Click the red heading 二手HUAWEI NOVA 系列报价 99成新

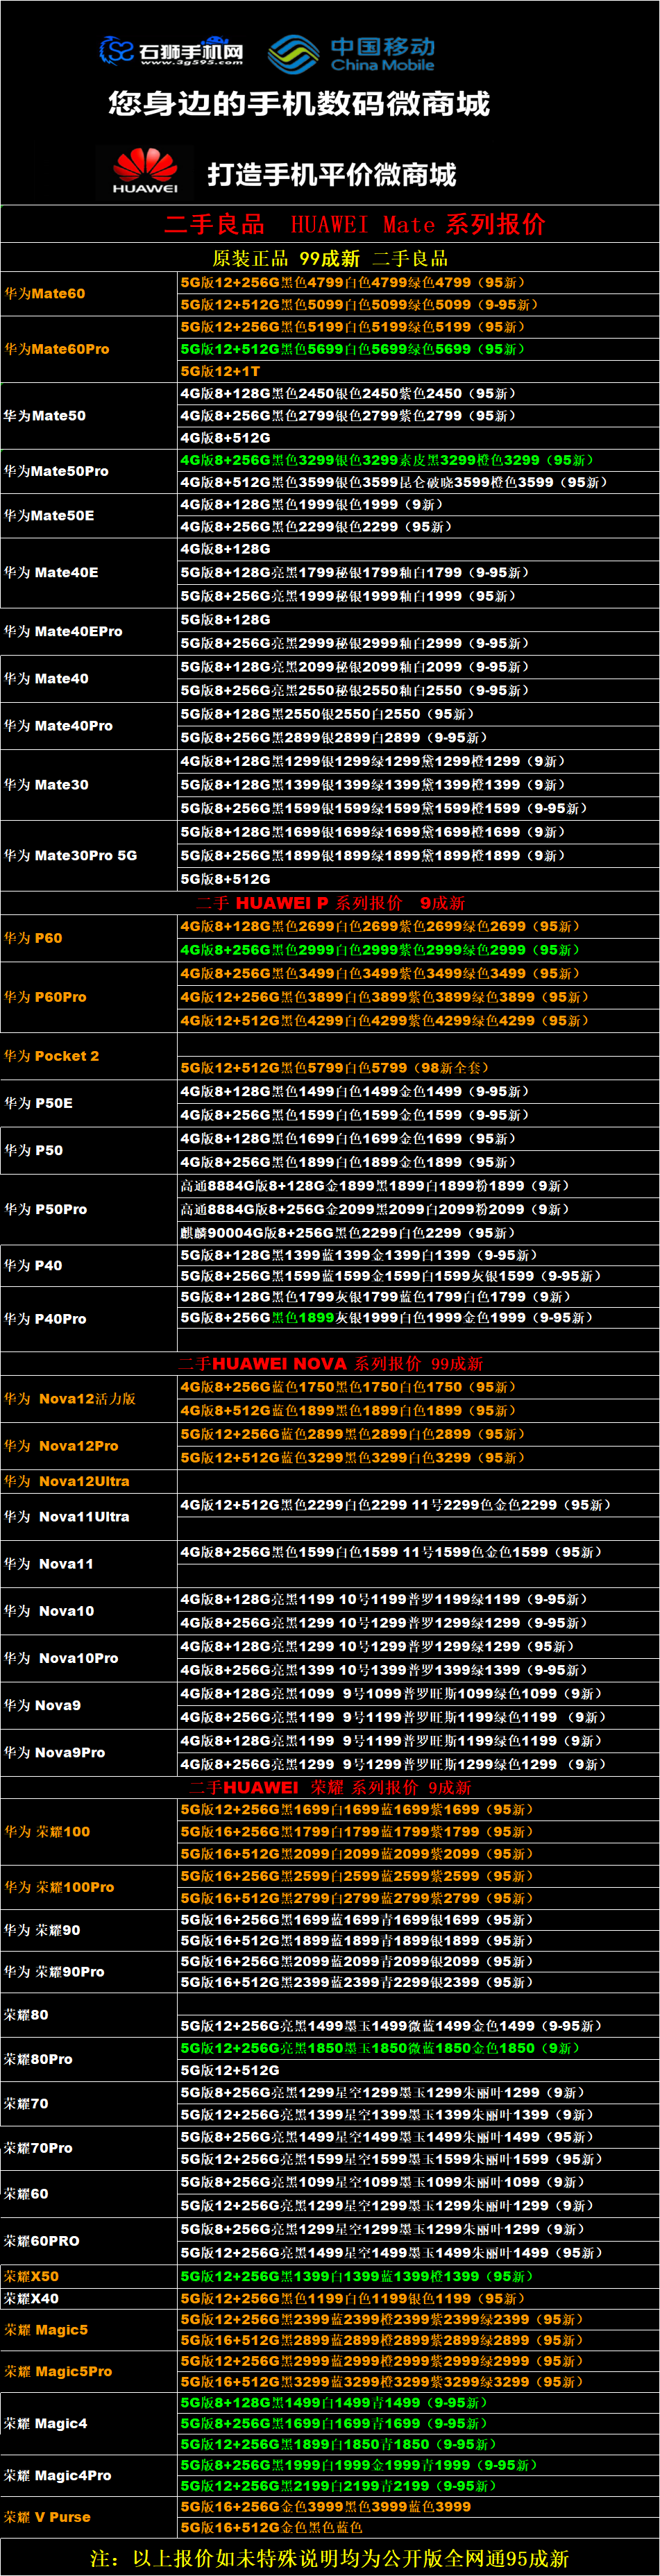[x=330, y=1363]
